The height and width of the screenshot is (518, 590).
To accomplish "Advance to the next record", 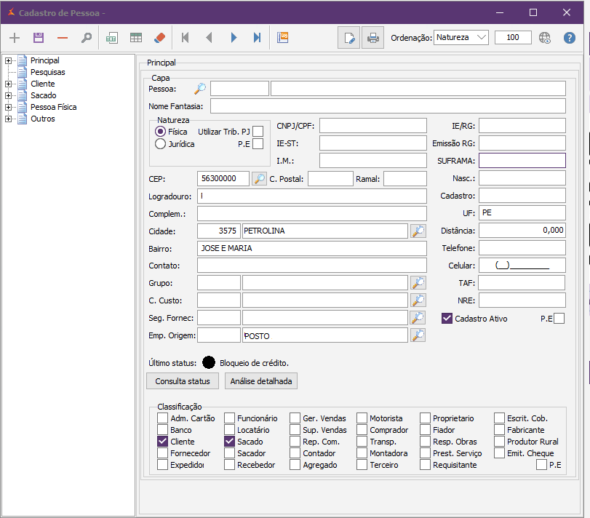I will [234, 38].
